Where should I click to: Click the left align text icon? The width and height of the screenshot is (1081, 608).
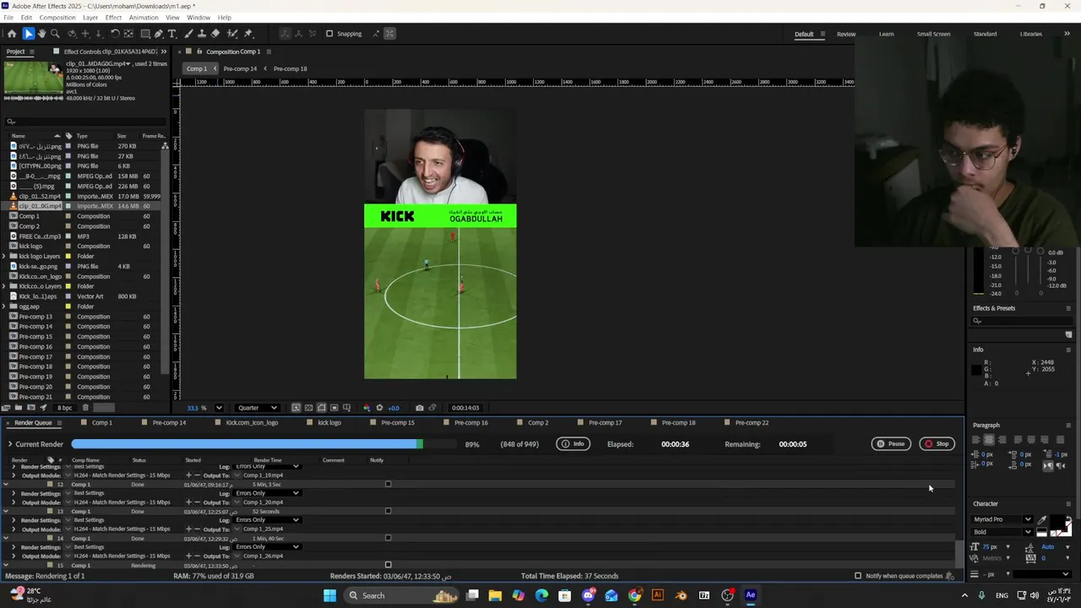click(x=977, y=440)
